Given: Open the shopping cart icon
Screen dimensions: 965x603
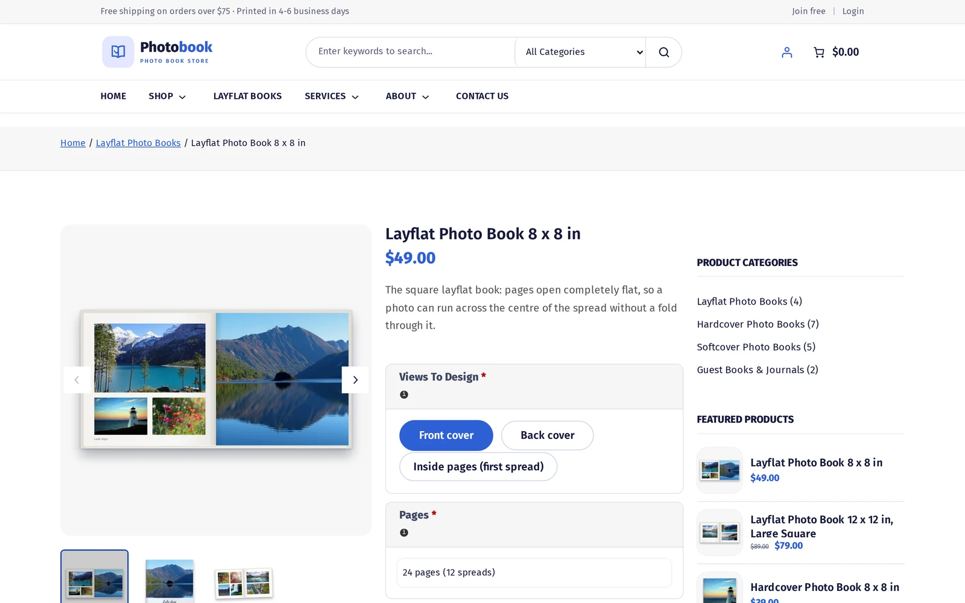Looking at the screenshot, I should click(818, 52).
